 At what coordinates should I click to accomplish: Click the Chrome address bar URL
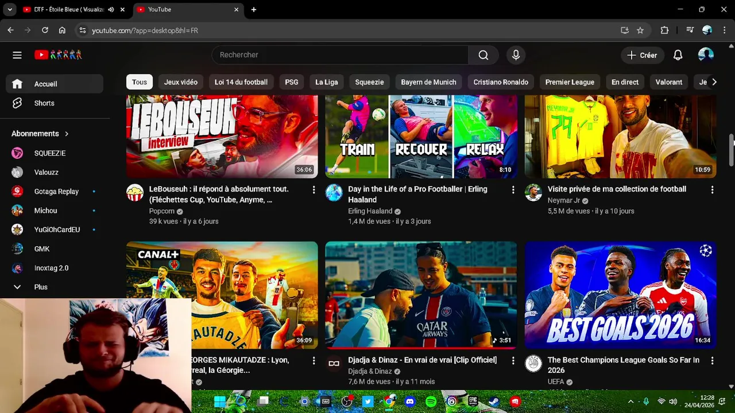(x=145, y=30)
